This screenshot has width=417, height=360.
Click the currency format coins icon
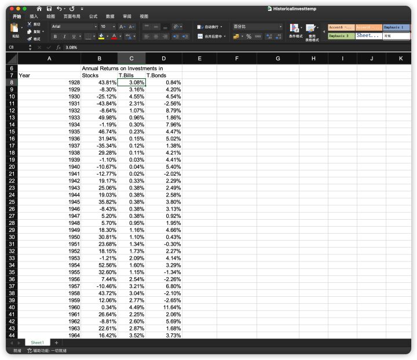(x=236, y=37)
